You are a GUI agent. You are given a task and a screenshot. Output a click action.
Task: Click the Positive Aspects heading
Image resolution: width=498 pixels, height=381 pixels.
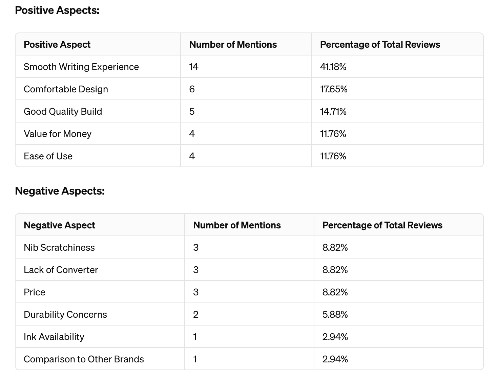[57, 10]
